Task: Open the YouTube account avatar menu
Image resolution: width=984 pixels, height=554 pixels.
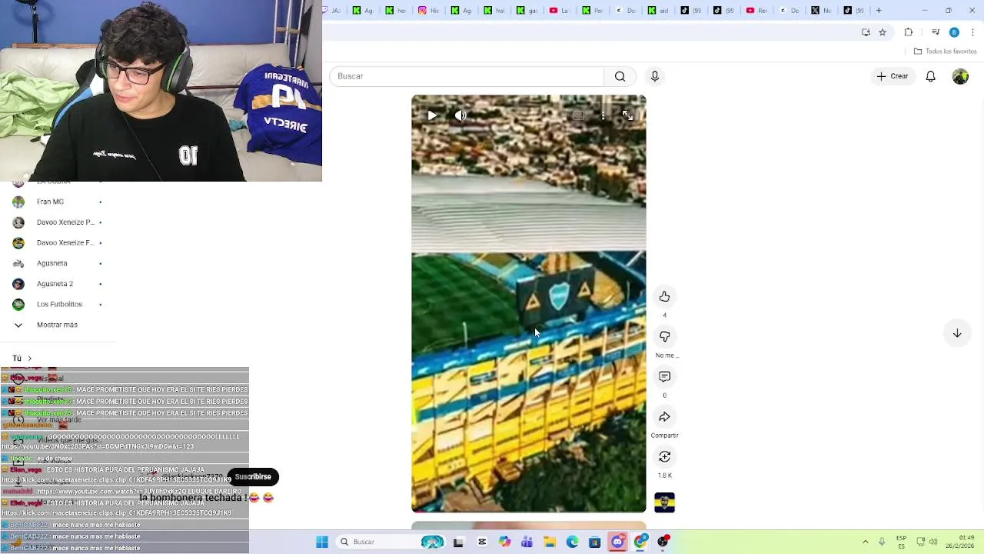Action: tap(960, 76)
